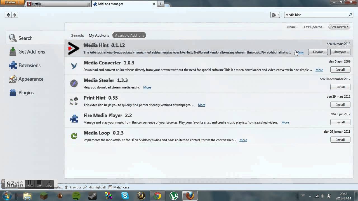Image resolution: width=358 pixels, height=201 pixels.
Task: Go back with the left arrow button
Action: [x=8, y=15]
